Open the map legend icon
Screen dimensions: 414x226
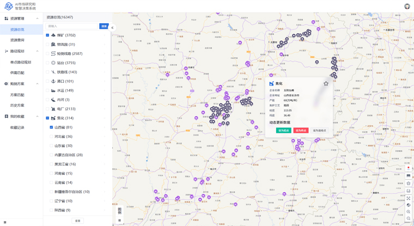tap(120, 211)
